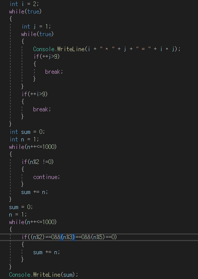Click 'Console' in the WriteLine(sum) line
The height and width of the screenshot is (279, 198).
click(x=20, y=275)
